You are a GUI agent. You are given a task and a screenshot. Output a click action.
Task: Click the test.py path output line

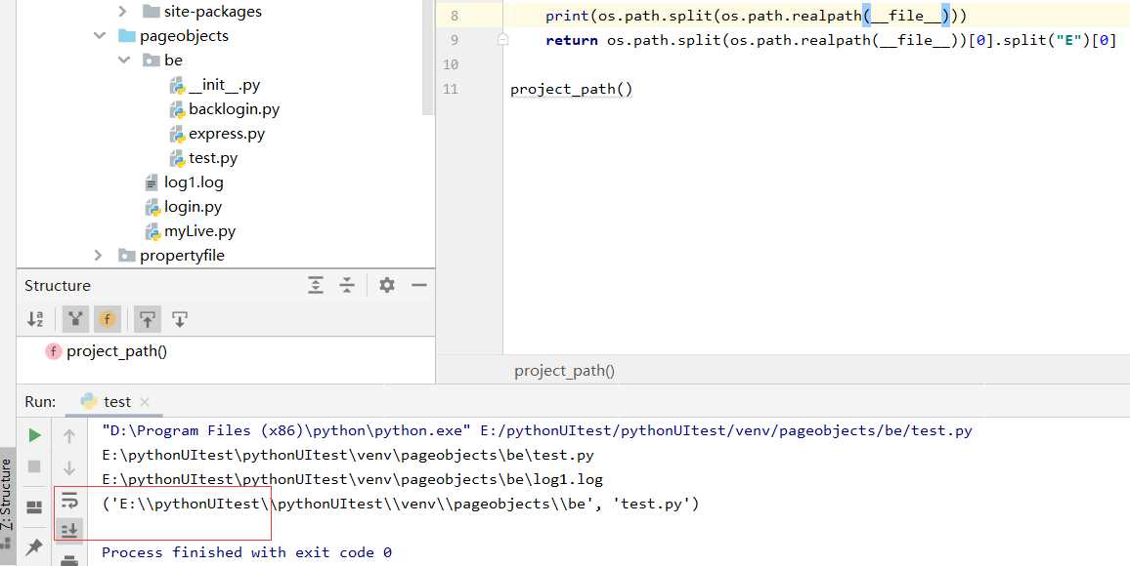[x=348, y=456]
